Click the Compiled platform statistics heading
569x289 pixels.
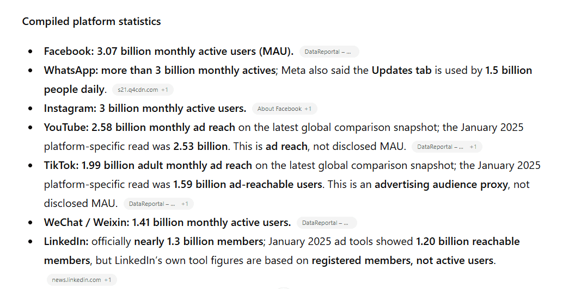tap(91, 21)
